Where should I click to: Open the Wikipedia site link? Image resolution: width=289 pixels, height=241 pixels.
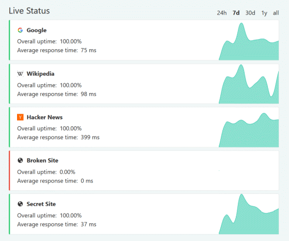[40, 73]
